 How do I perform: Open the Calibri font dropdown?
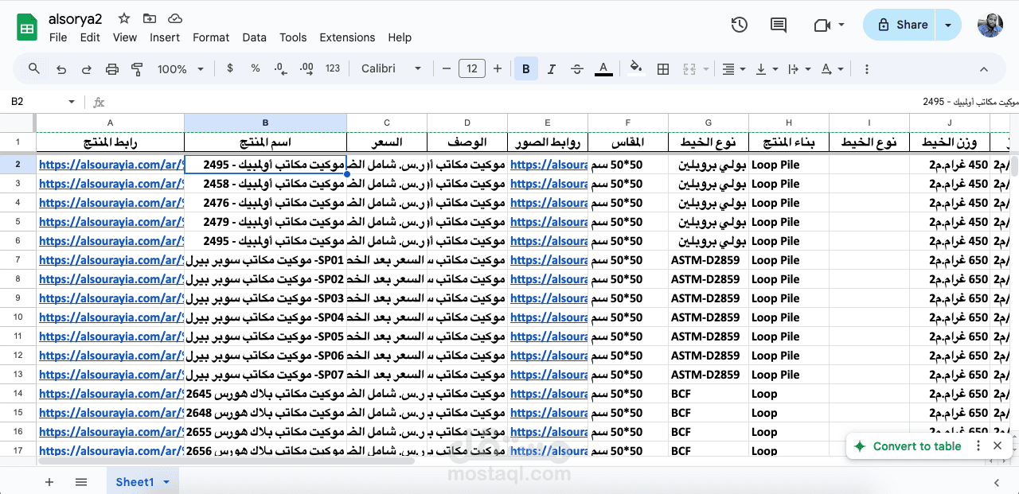(x=390, y=68)
